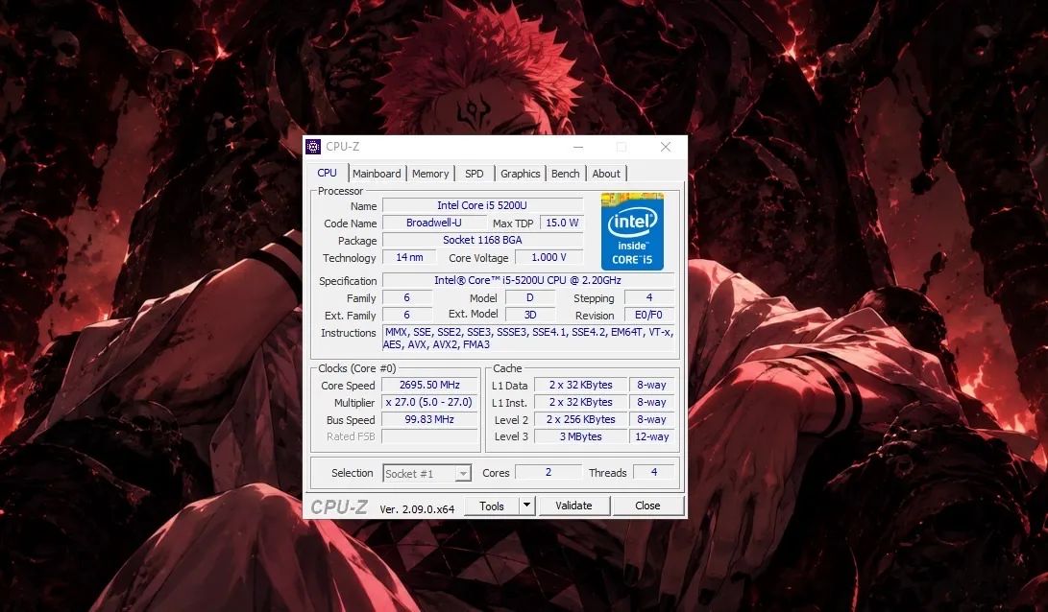Click the Level 2 size '2 x 256 KBytes'
Screen dimensions: 1048x612
tap(581, 420)
